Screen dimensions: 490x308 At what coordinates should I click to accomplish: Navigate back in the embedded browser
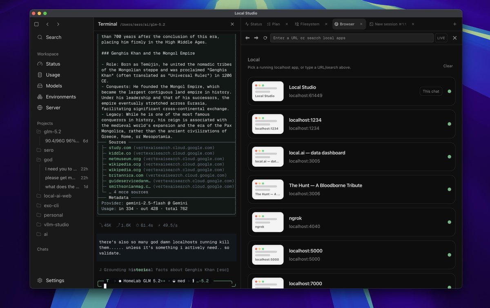(x=247, y=38)
